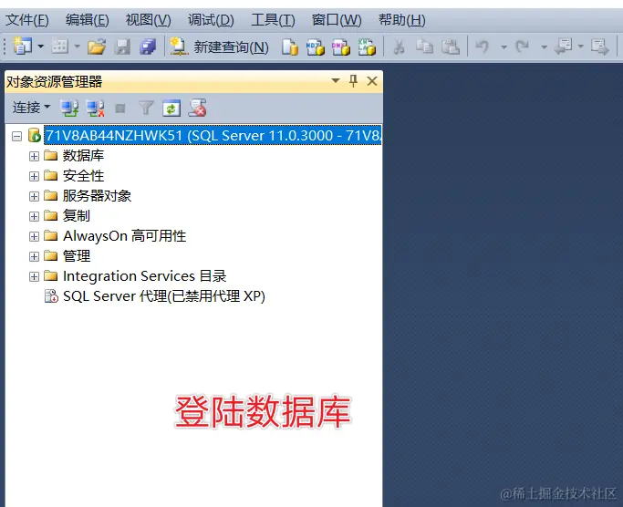Click the Analysis Services XMLA query icon
Viewport: 623px width, 507px height.
coord(367,47)
